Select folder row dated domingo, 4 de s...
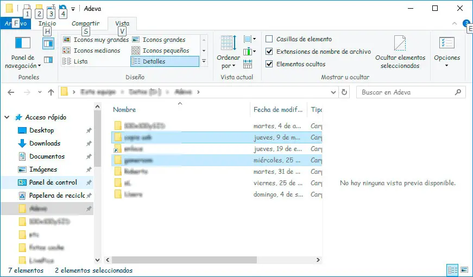Viewport: 473px width, 277px height. point(217,194)
